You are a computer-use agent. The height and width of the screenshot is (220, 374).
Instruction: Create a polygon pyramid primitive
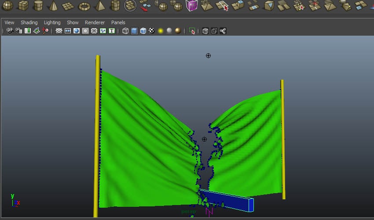(100, 6)
